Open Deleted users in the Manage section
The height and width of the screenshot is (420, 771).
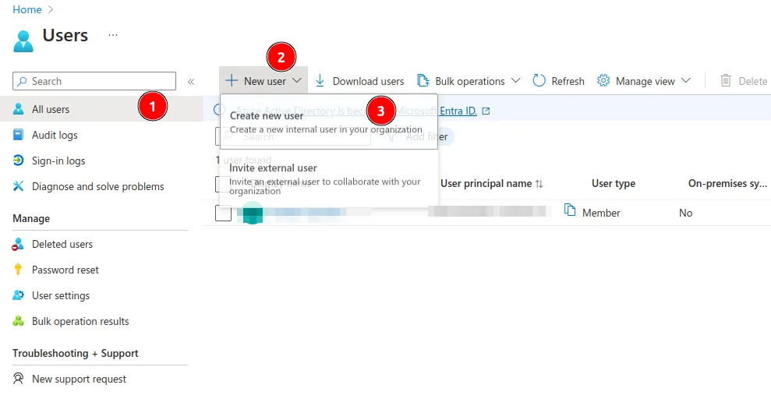tap(62, 244)
